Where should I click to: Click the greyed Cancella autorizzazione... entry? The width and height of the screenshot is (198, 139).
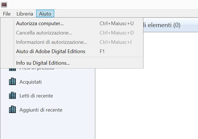tap(44, 33)
